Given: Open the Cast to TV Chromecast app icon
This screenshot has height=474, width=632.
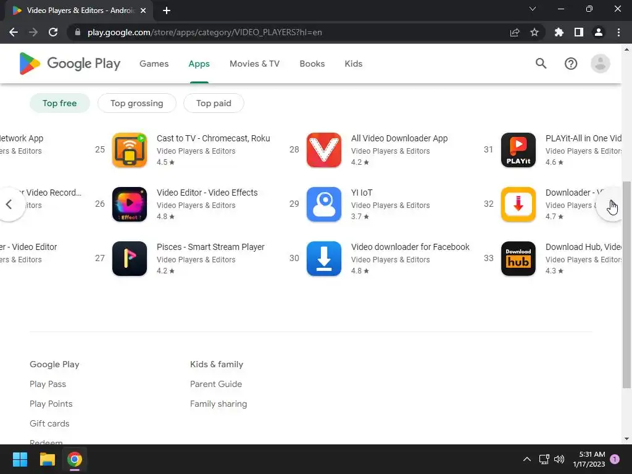Looking at the screenshot, I should tap(130, 150).
